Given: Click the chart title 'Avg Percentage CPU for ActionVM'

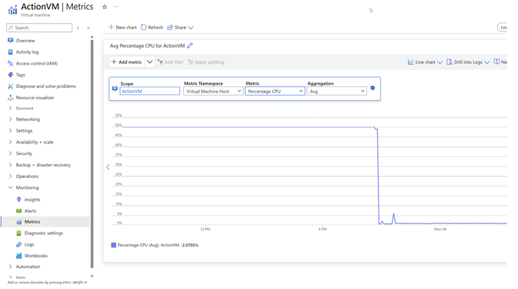Looking at the screenshot, I should 147,46.
